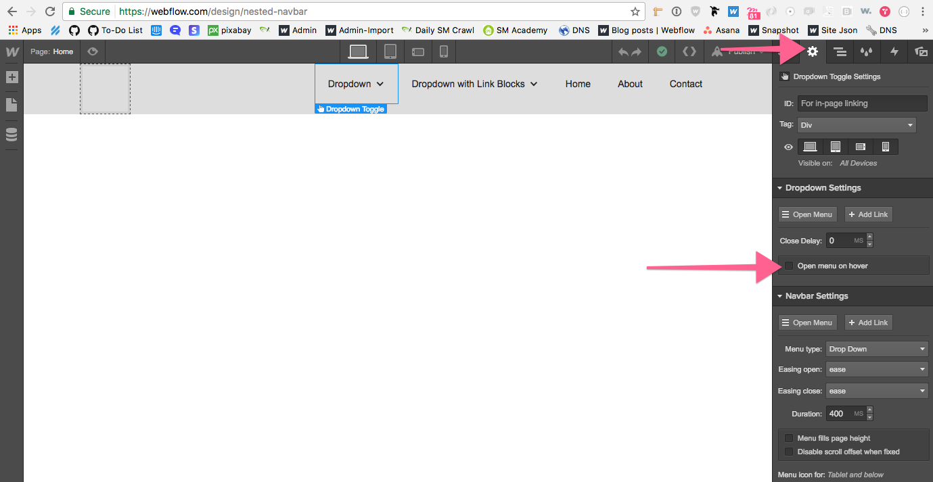Open the Tag dropdown showing Div
The image size is (933, 482).
(x=857, y=124)
